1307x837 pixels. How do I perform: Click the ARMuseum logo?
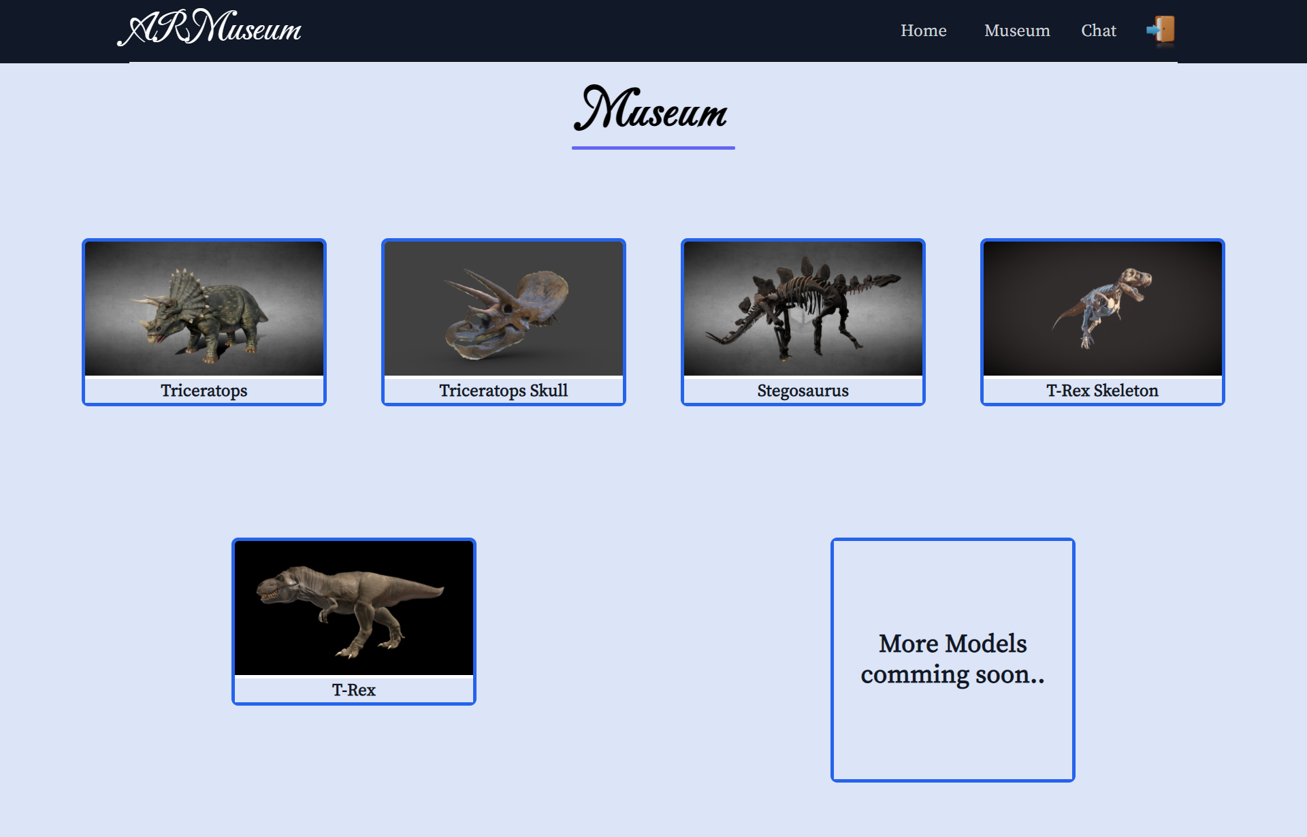(210, 29)
